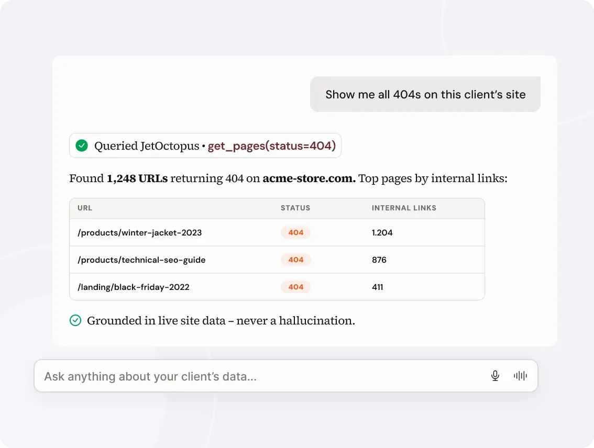594x448 pixels.
Task: Select the /products/technical-seo-guide URL
Action: click(141, 260)
